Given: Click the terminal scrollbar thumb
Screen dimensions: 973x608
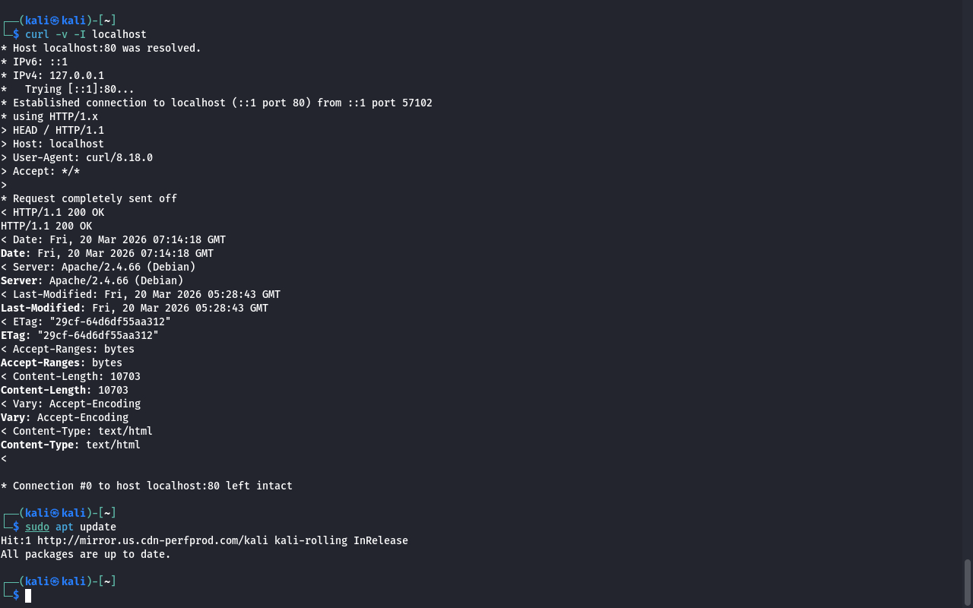Looking at the screenshot, I should click(968, 583).
